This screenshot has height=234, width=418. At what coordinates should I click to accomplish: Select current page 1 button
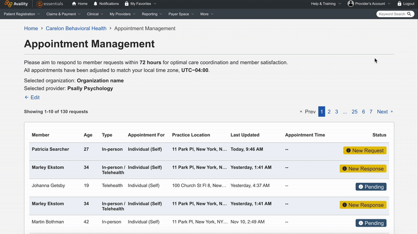click(321, 112)
